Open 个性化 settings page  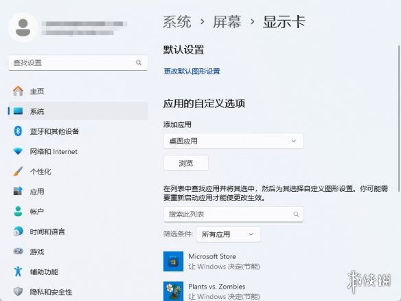tap(78, 171)
